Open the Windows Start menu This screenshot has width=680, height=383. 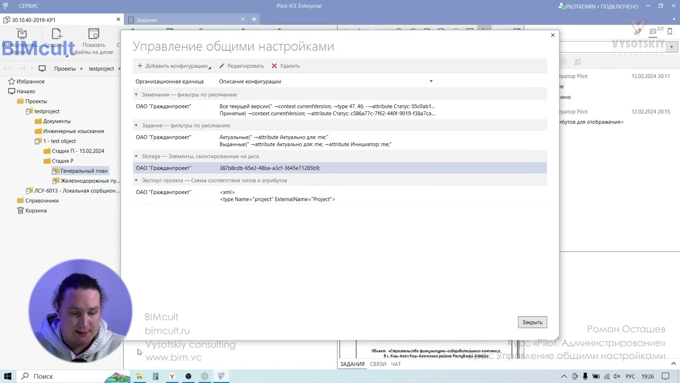8,376
